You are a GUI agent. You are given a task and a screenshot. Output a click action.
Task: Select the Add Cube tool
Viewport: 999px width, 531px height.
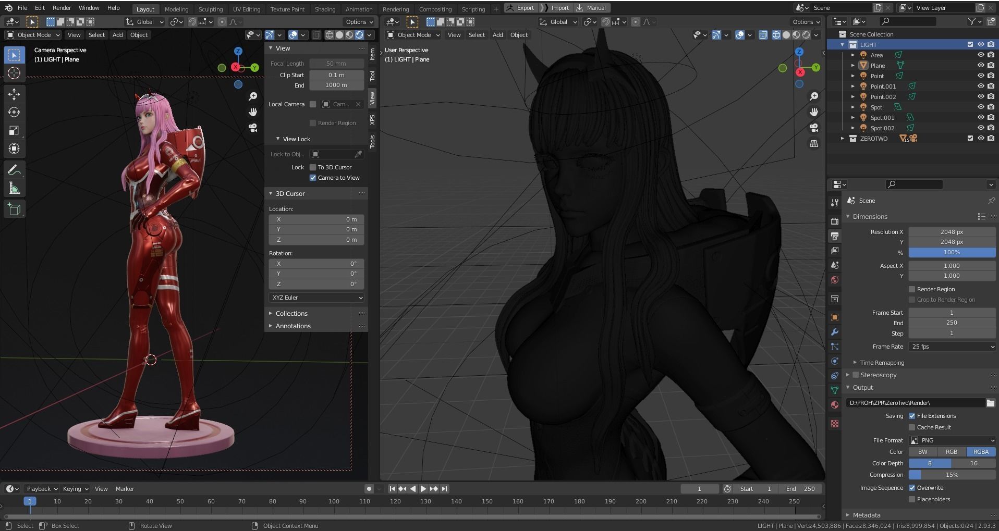tap(14, 209)
